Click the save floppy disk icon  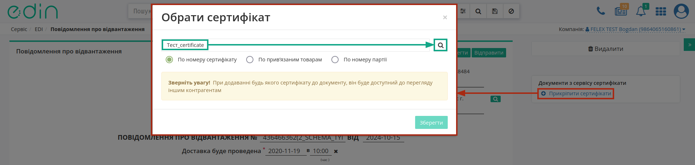(495, 11)
